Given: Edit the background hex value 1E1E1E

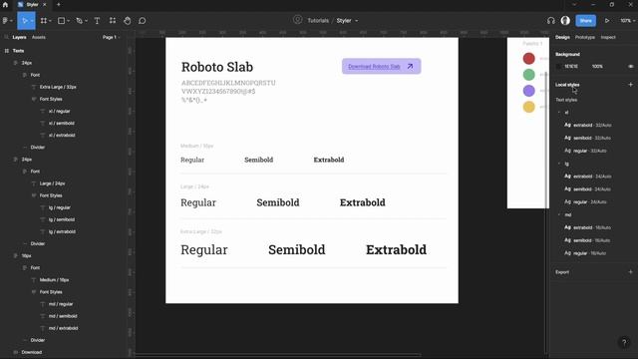Looking at the screenshot, I should click(571, 67).
